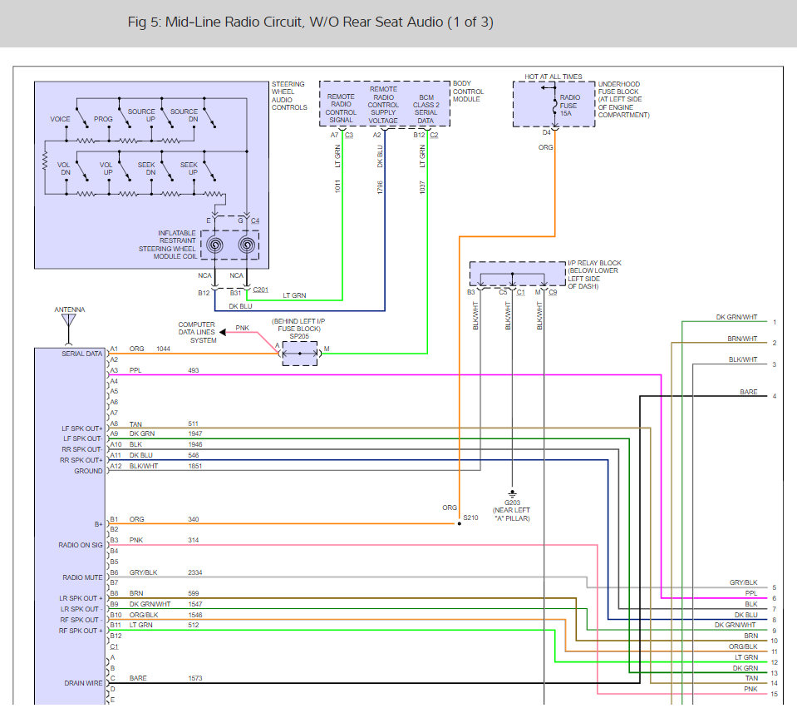797x718 pixels.
Task: Click the SOURCE UP switch label
Action: click(141, 115)
